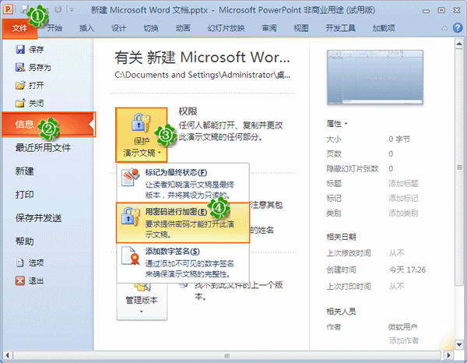The image size is (467, 363).
Task: Click the PowerPoint logo in title bar
Action: click(8, 9)
